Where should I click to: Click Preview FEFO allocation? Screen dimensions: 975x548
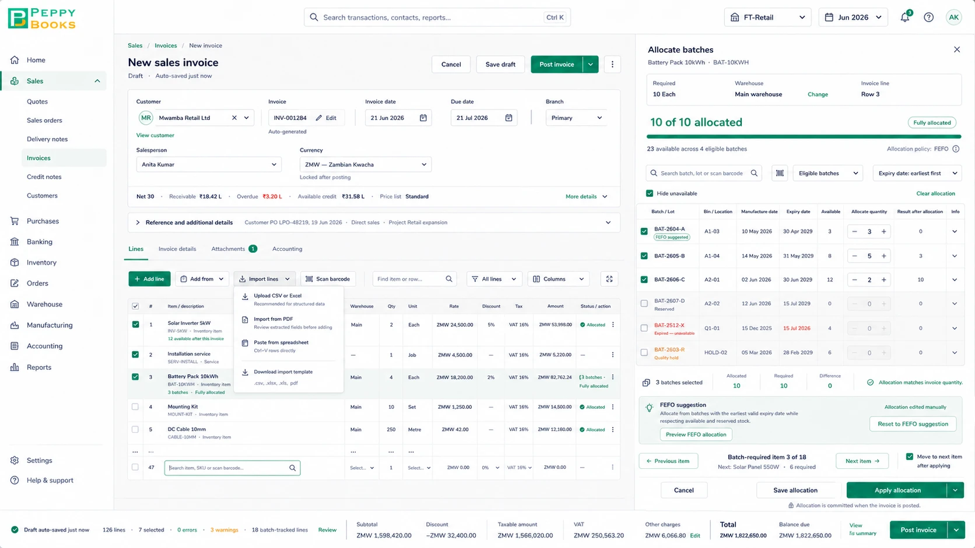[696, 434]
